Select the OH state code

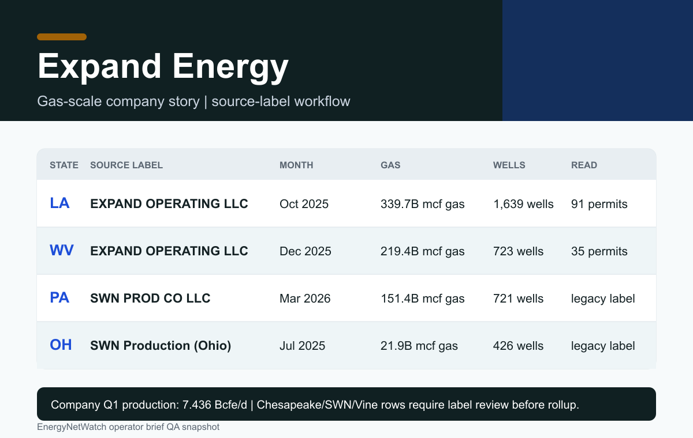click(x=61, y=345)
